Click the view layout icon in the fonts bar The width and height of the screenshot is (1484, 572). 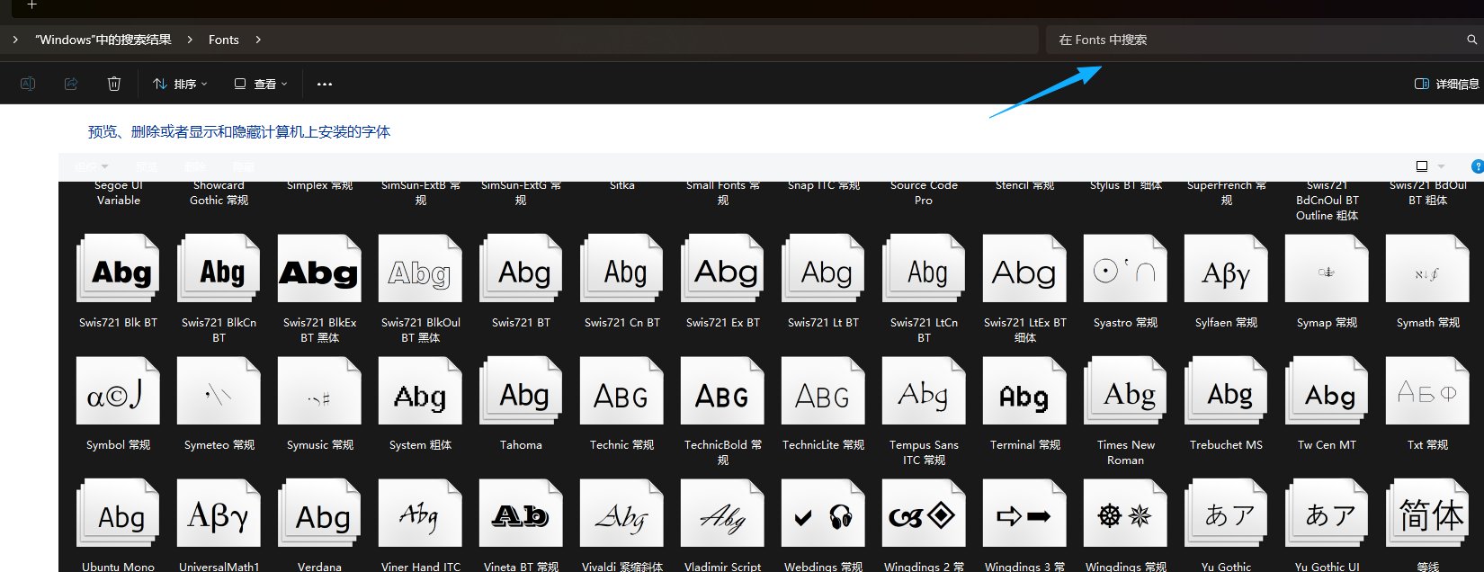(1422, 166)
